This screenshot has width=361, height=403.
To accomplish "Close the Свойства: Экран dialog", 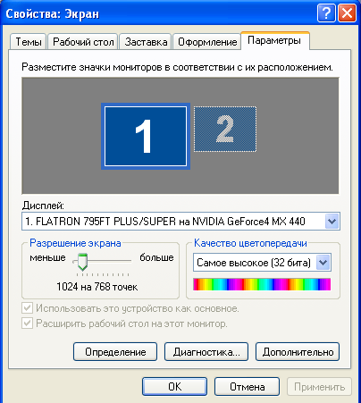I will [347, 13].
